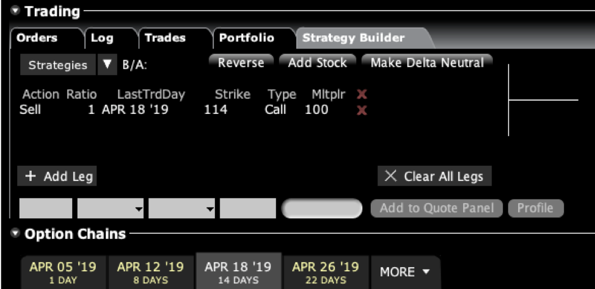Click Make Delta Neutral

[x=427, y=63]
